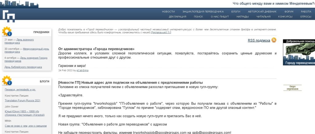
Task: Open the Новости menu item
Action: [168, 12]
